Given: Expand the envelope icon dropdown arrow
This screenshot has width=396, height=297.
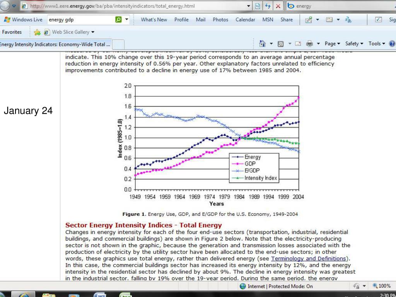Looking at the screenshot, I should (338, 20).
